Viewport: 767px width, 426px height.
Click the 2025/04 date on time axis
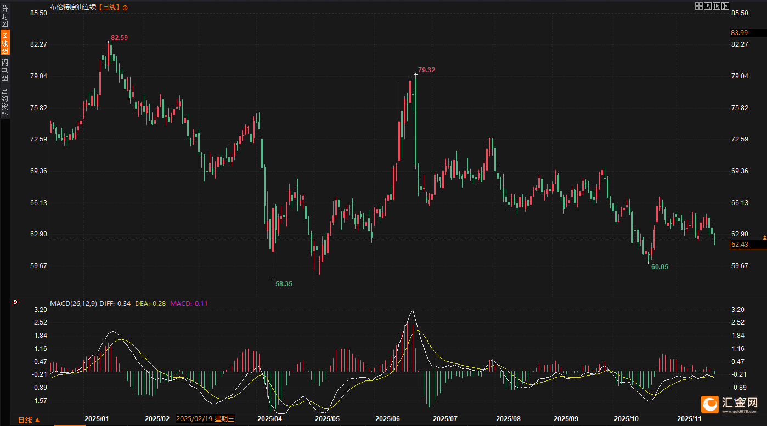click(269, 419)
